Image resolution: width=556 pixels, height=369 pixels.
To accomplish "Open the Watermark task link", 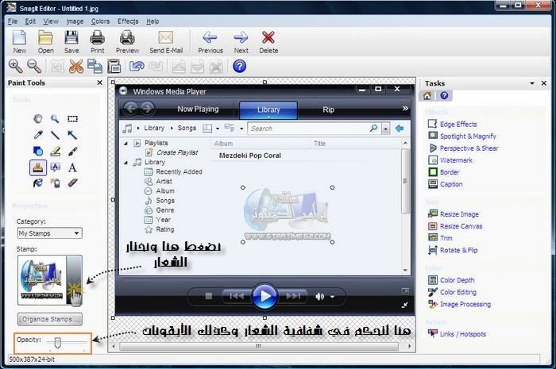I will (x=456, y=160).
